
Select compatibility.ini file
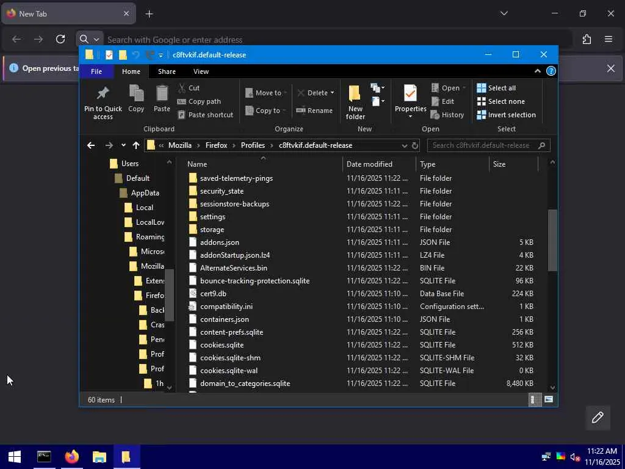pyautogui.click(x=226, y=307)
